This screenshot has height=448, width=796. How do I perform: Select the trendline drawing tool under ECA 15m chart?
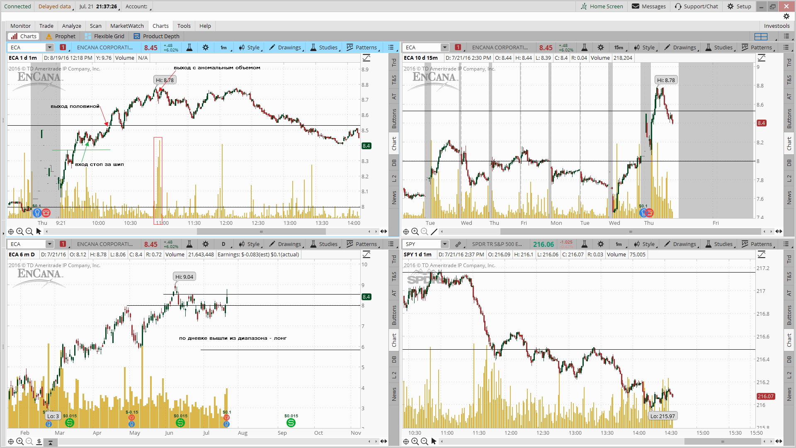click(x=434, y=231)
